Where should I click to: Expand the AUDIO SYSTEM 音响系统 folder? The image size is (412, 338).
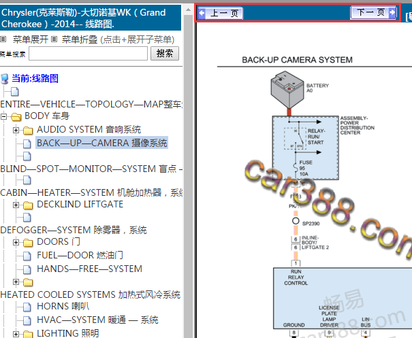click(16, 130)
